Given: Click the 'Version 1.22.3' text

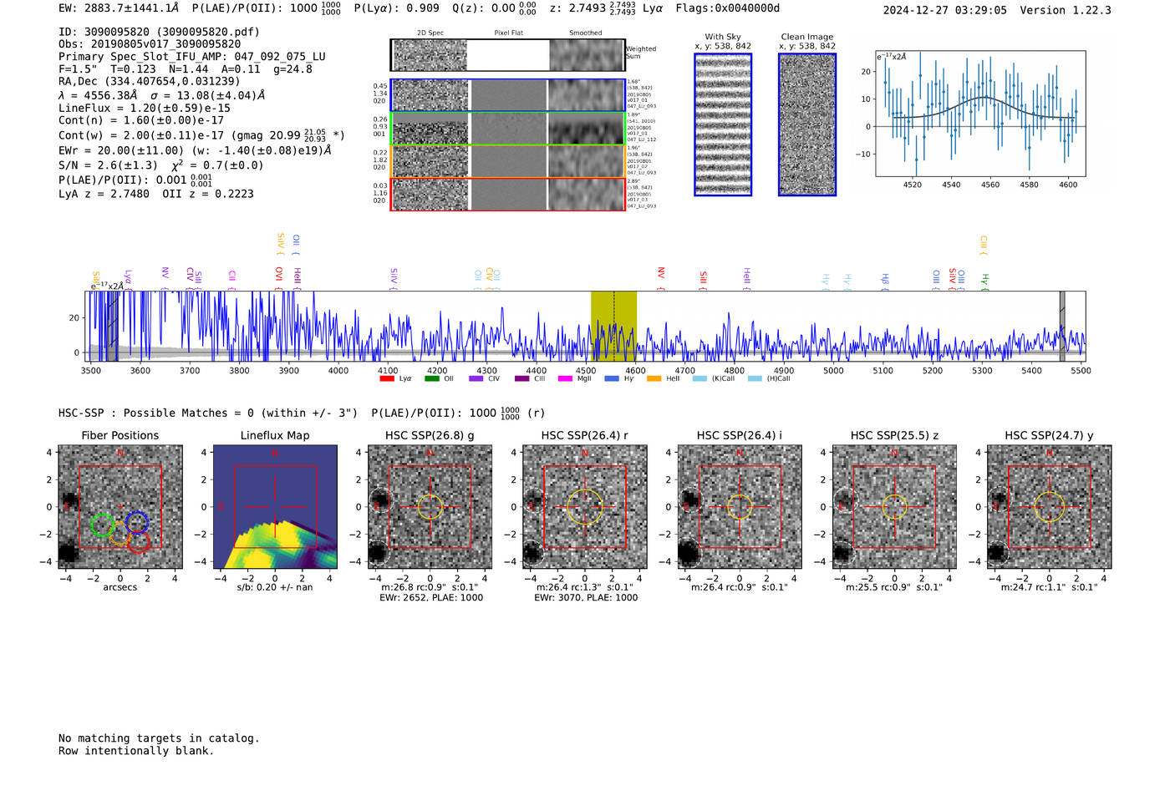Looking at the screenshot, I should (1066, 10).
